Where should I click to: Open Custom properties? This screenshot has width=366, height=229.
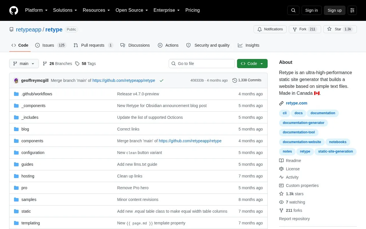point(299,185)
